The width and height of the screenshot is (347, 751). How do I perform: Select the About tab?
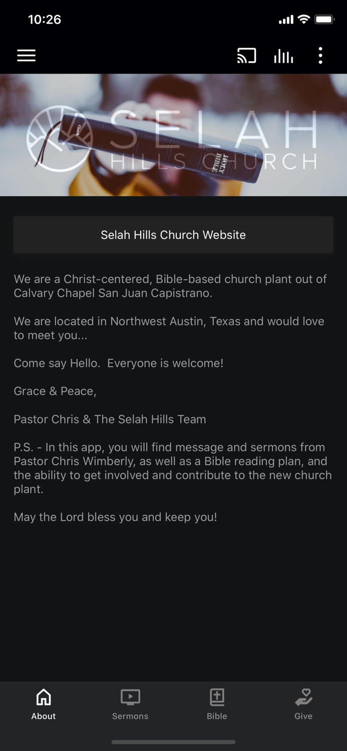pyautogui.click(x=43, y=704)
